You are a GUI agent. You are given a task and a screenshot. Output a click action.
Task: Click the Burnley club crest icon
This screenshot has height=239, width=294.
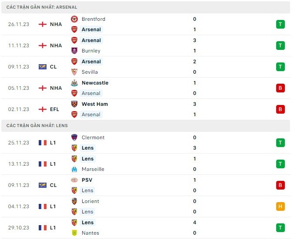click(x=74, y=51)
